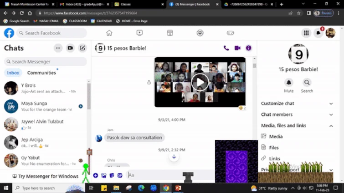Viewport: 344px width, 193px height.
Task: Collapse Media, files and links section
Action: (297, 126)
